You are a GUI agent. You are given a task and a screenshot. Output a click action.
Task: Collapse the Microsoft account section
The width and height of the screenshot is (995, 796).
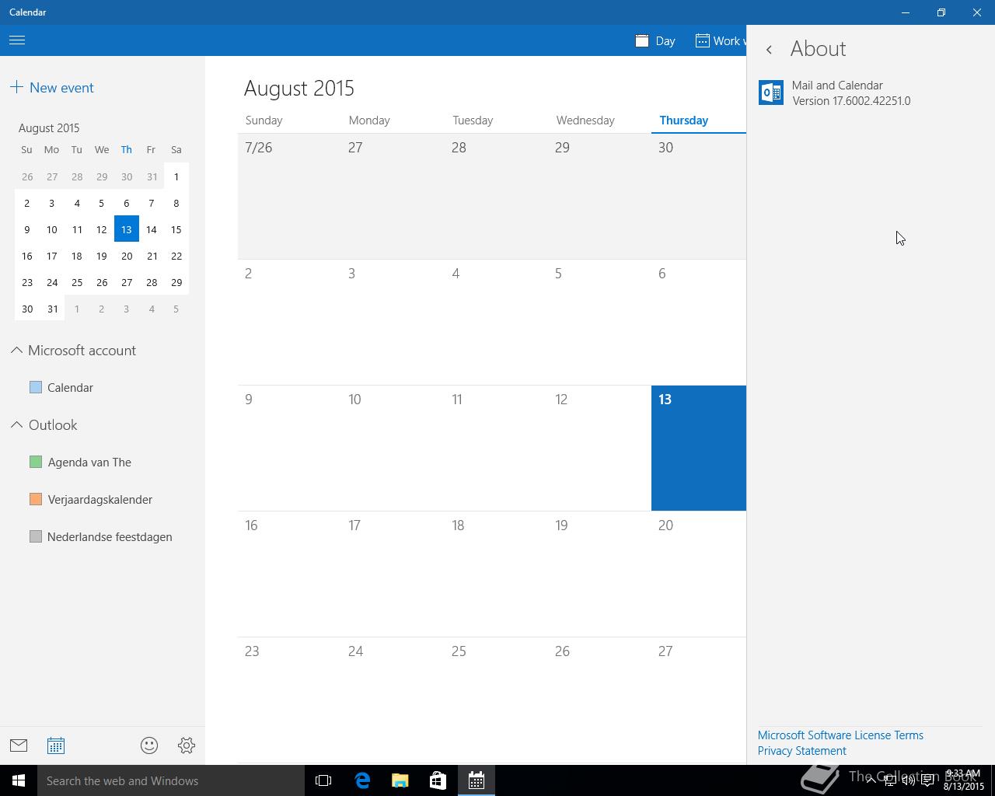tap(16, 351)
